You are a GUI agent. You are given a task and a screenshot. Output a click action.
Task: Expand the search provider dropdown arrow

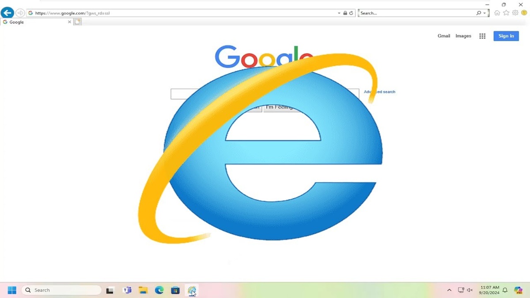tap(485, 13)
